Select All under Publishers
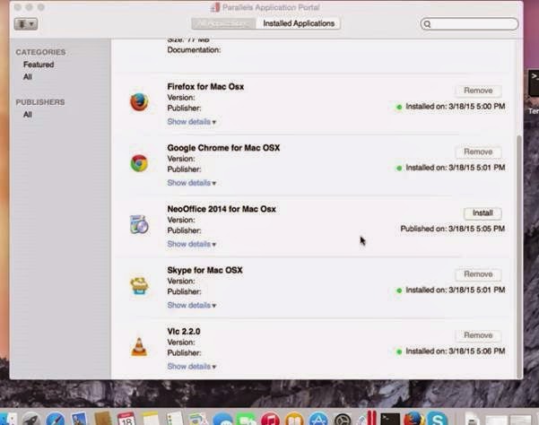The height and width of the screenshot is (425, 539). (x=28, y=115)
